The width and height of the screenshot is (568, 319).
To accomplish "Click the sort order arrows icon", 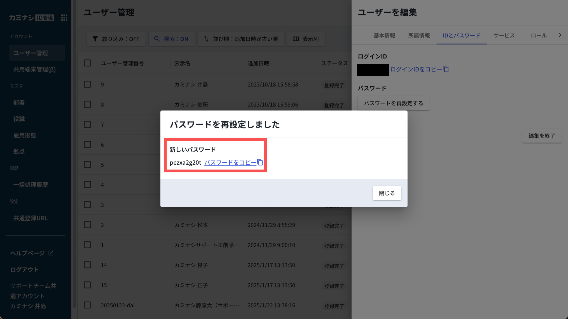I will (x=206, y=39).
